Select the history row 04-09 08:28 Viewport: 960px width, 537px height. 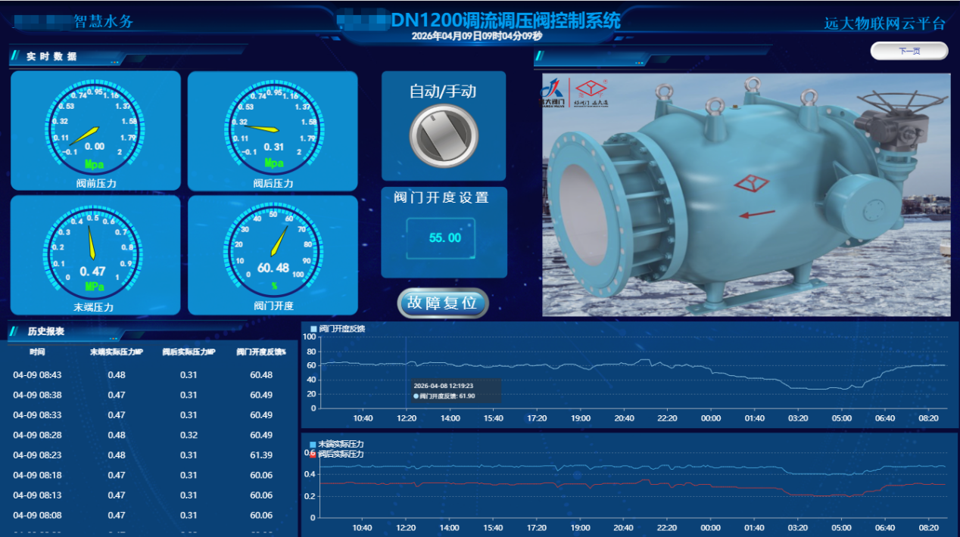point(149,435)
